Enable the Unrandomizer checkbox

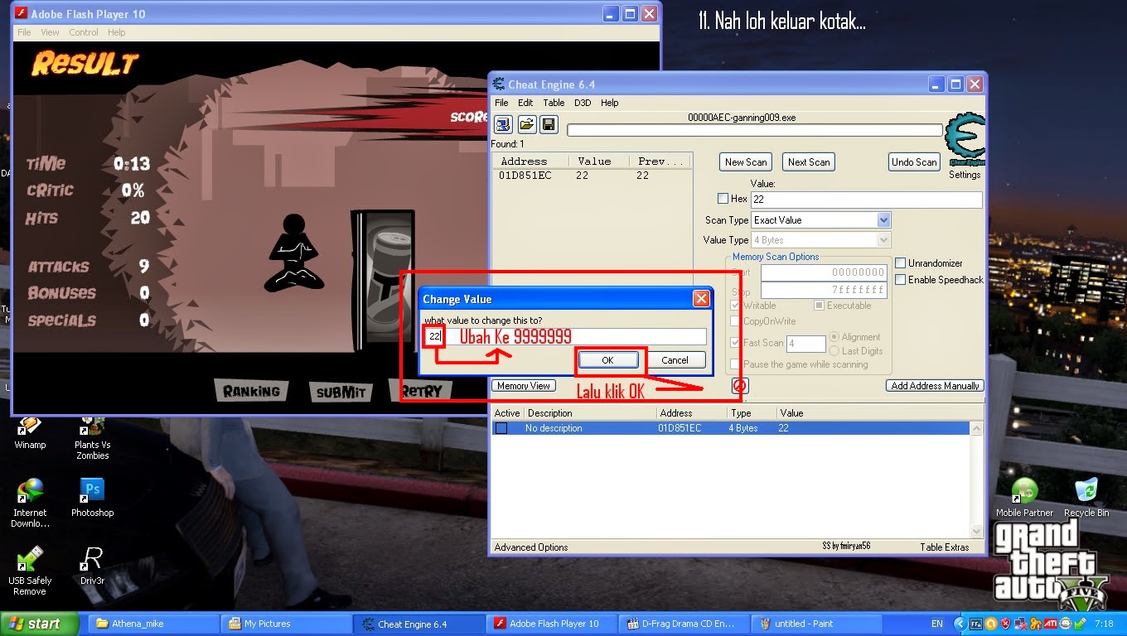click(900, 263)
